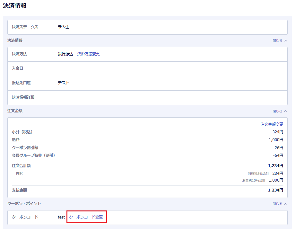This screenshot has width=296, height=232.
Task: Collapse the 決済情報 section with 閉じる
Action: (x=279, y=41)
